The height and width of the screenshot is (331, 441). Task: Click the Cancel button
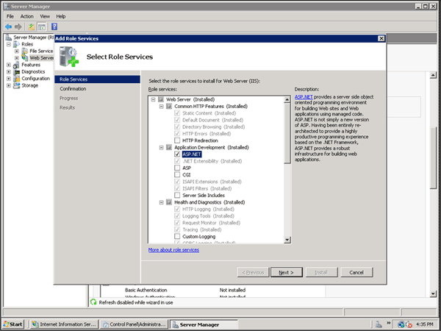(x=356, y=272)
